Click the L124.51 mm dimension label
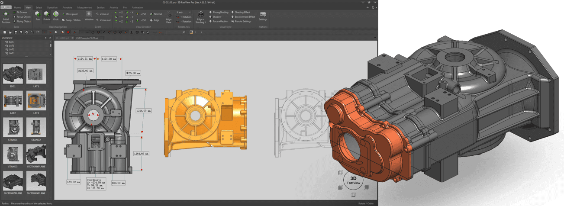Image resolution: width=564 pixels, height=206 pixels. [x=85, y=58]
